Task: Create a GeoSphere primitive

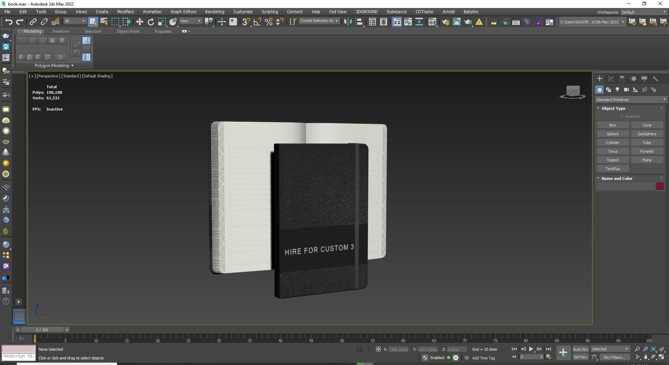Action: [x=647, y=134]
